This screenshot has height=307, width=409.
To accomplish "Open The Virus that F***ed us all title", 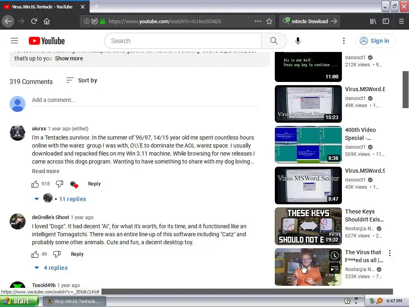I will click(364, 256).
